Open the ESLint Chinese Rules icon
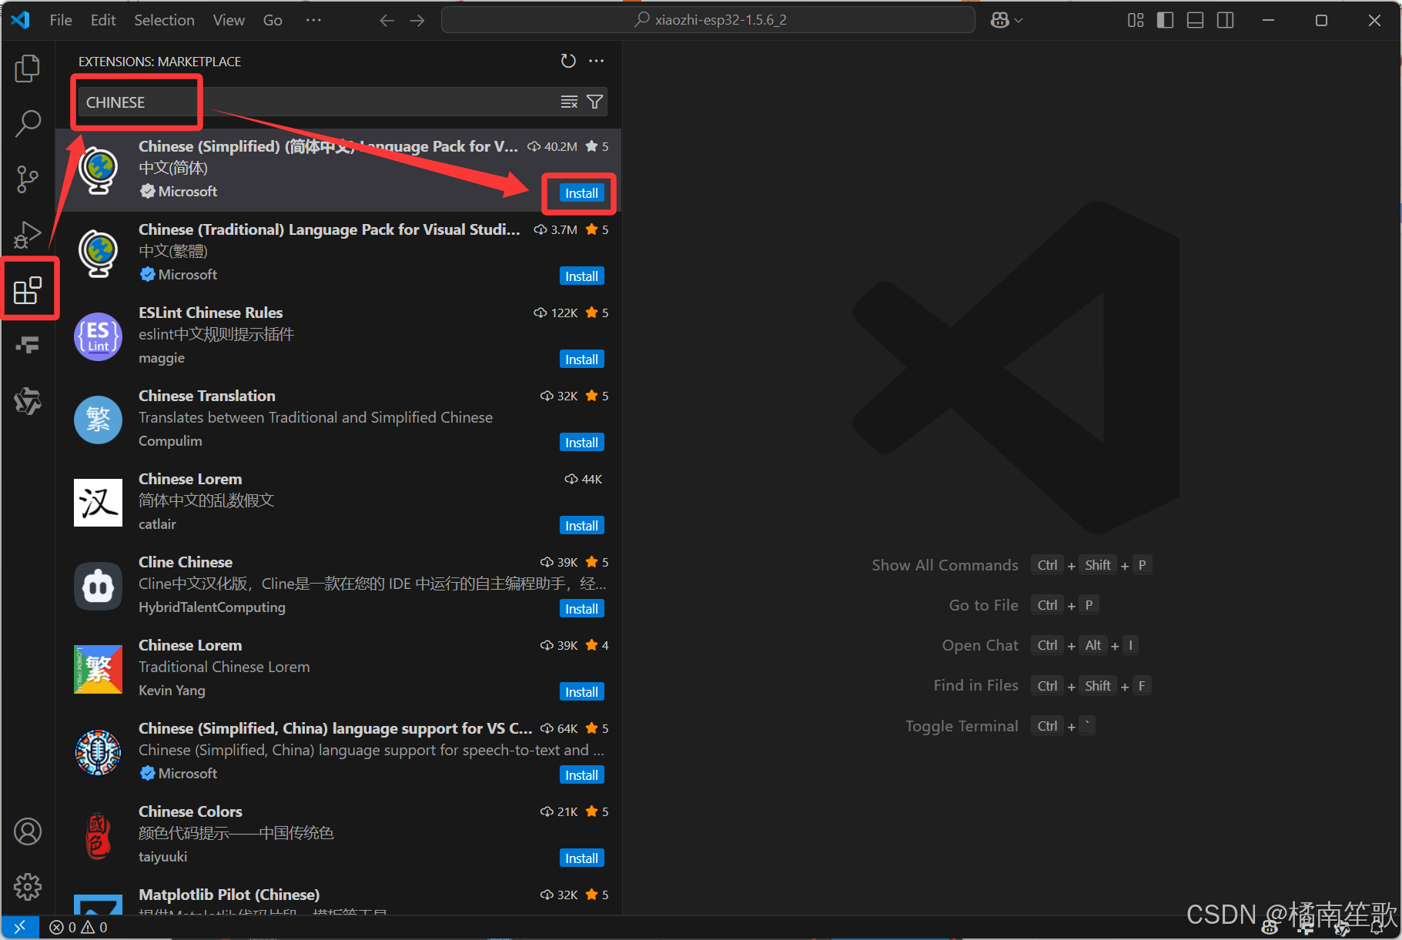Viewport: 1402px width, 940px height. 98,336
